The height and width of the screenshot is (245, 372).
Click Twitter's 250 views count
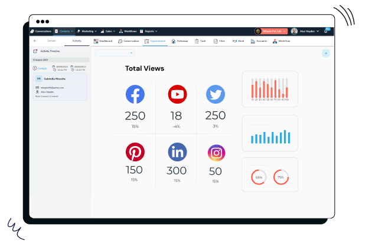[216, 115]
